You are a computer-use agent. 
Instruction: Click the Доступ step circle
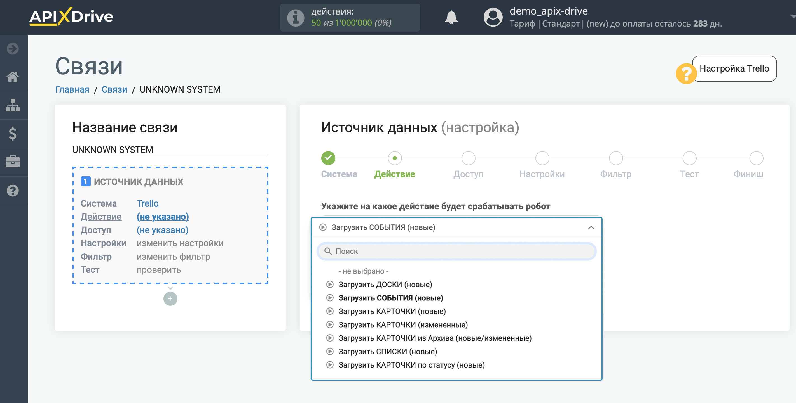click(x=468, y=158)
